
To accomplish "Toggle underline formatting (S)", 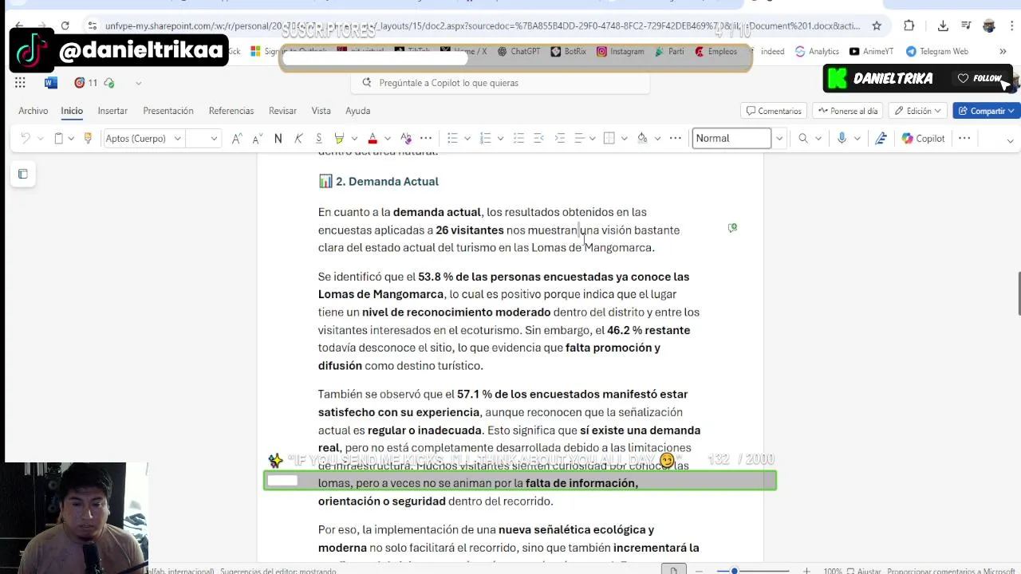I will pyautogui.click(x=318, y=139).
